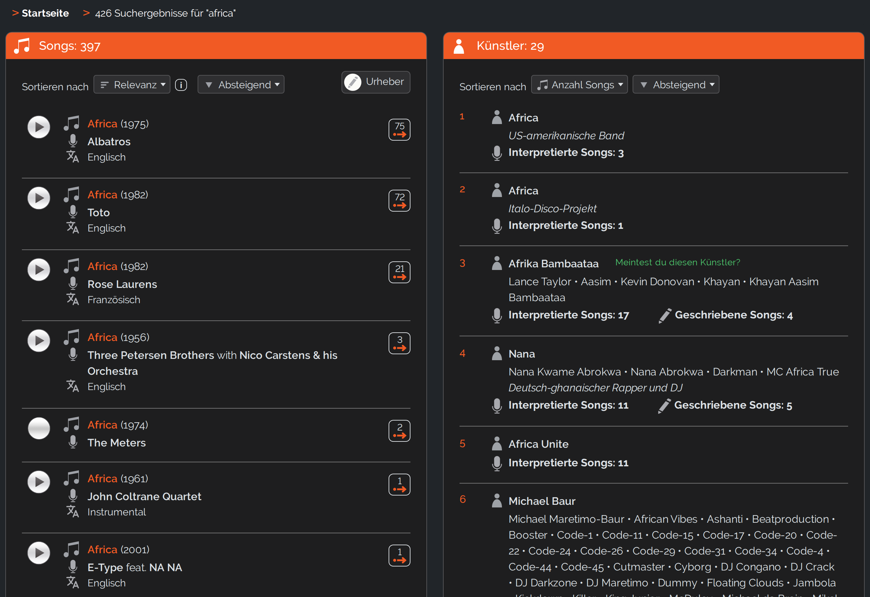
Task: Open the Nico Carstens & his Orchestra link
Action: (x=213, y=363)
